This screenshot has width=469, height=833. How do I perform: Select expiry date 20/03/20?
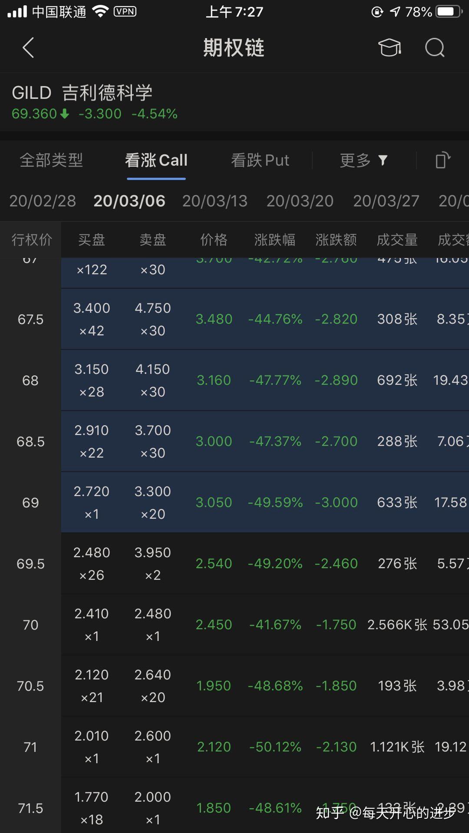[x=300, y=201]
